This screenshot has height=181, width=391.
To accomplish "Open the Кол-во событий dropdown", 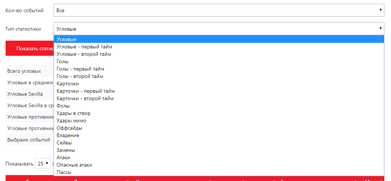I will pos(218,10).
